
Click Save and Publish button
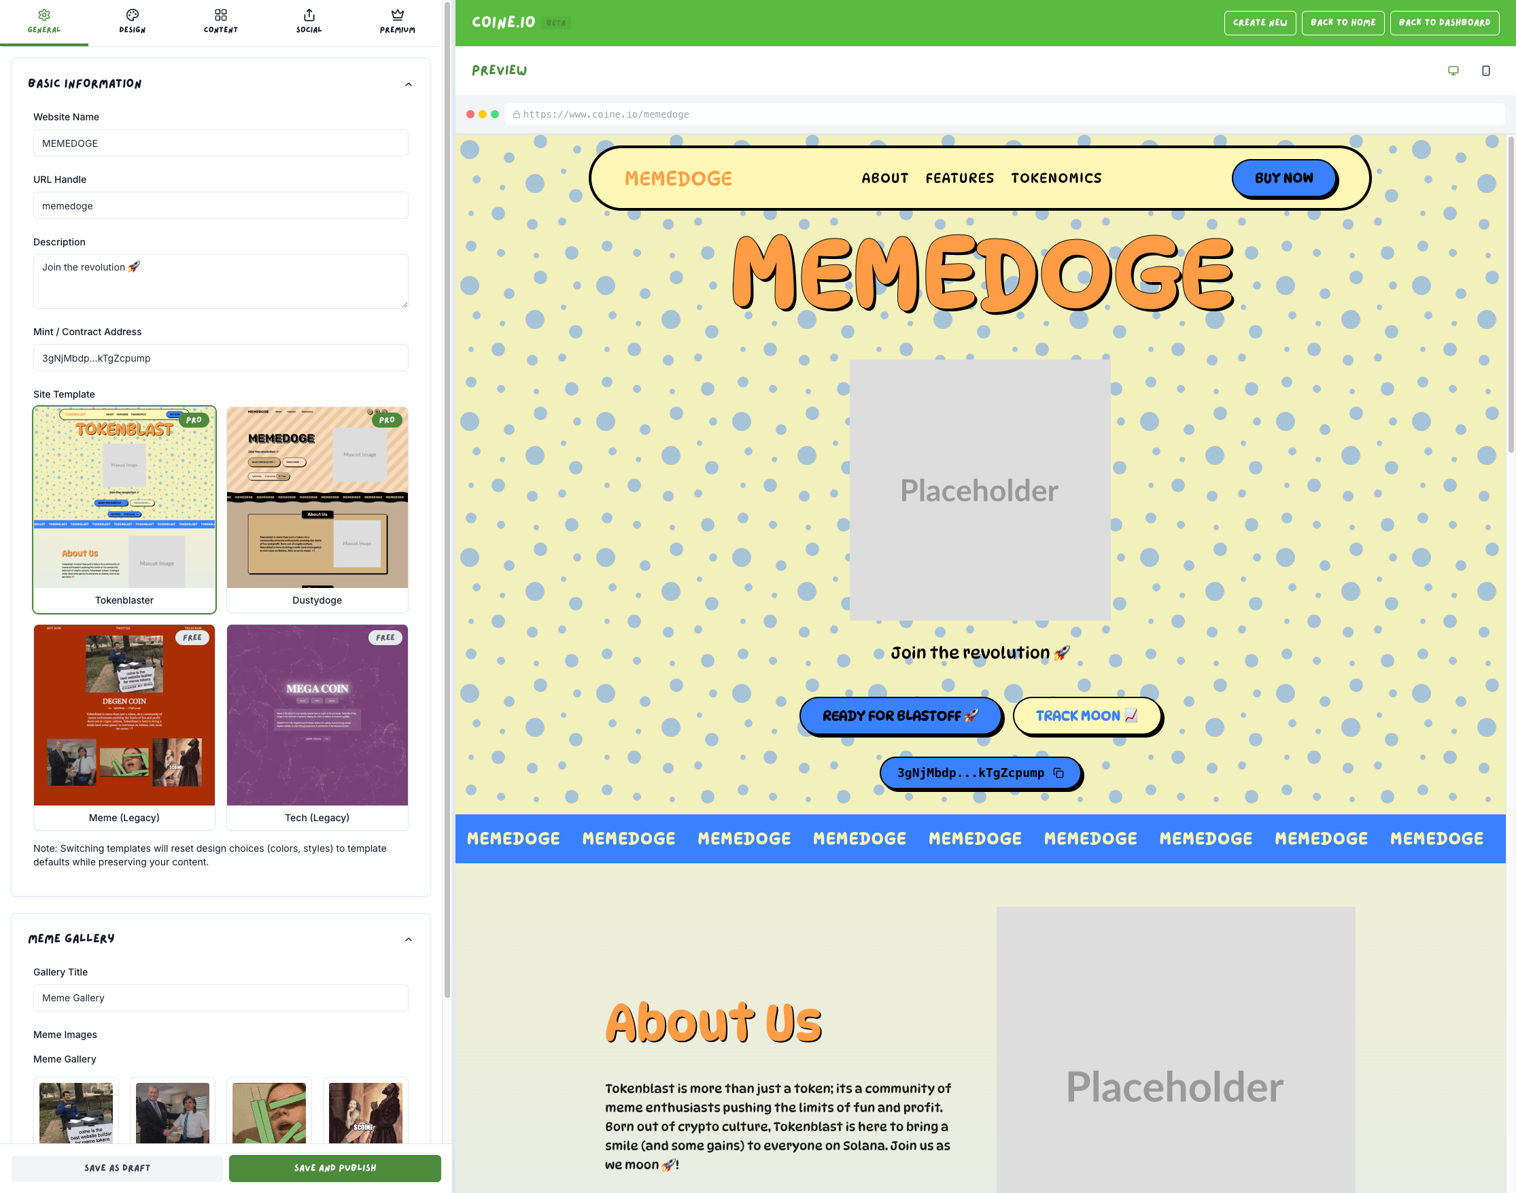pyautogui.click(x=334, y=1168)
